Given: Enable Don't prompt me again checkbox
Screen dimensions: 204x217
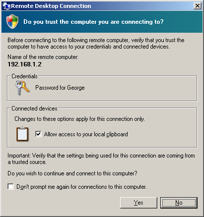Looking at the screenshot, I should coord(10,187).
